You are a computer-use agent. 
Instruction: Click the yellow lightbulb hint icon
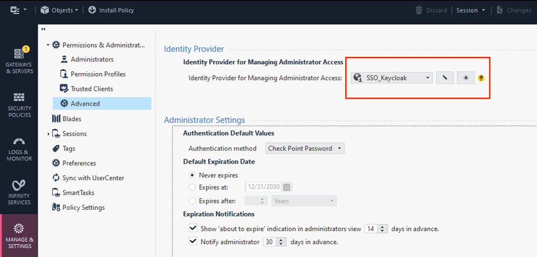(481, 78)
